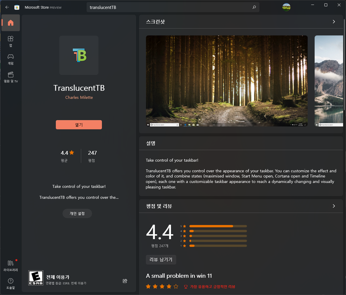Go back using the back arrow
This screenshot has width=346, height=295.
(7, 7)
